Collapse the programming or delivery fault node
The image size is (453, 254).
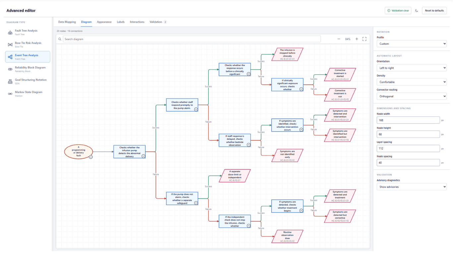pos(91,157)
